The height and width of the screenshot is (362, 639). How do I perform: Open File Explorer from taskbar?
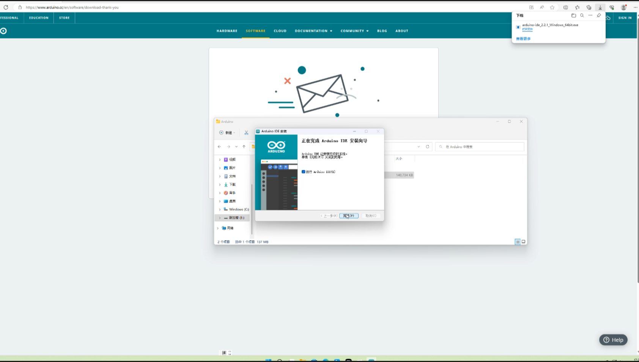(302, 360)
